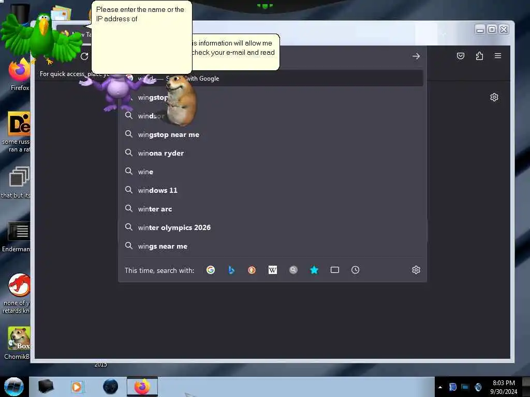
Task: Select Bing in the one-off search engines
Action: click(x=231, y=270)
